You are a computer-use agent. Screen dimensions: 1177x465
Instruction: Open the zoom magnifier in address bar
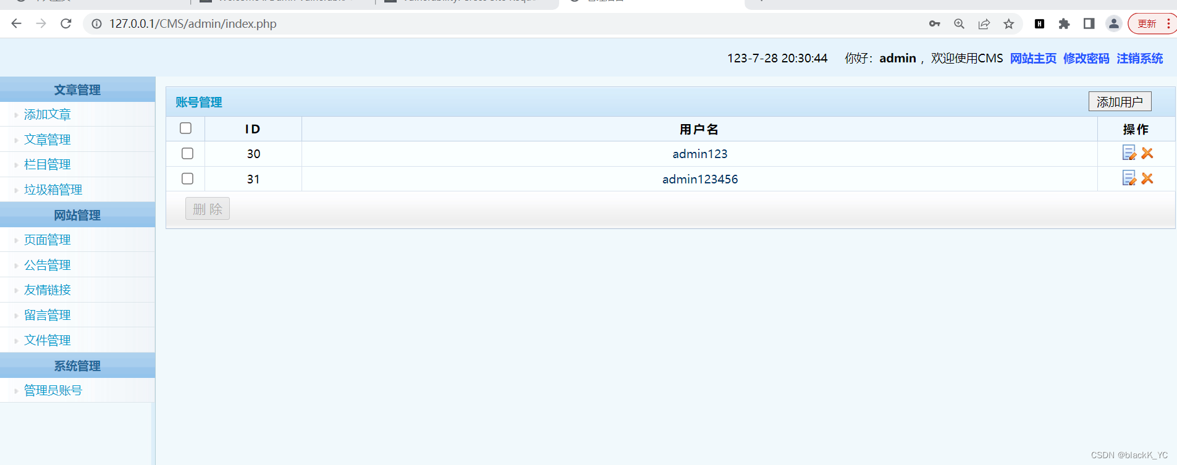[x=959, y=23]
